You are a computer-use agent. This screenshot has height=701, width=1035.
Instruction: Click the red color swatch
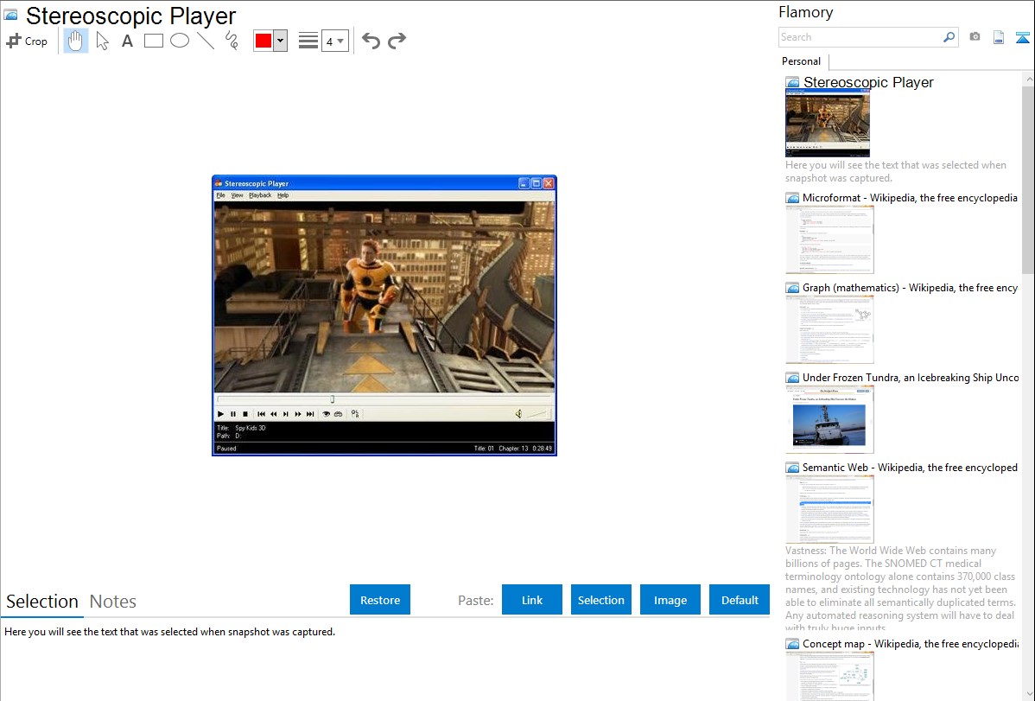[x=264, y=41]
